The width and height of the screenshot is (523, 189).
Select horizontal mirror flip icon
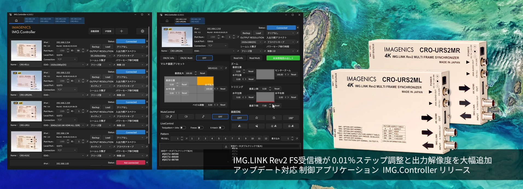pyautogui.click(x=239, y=126)
